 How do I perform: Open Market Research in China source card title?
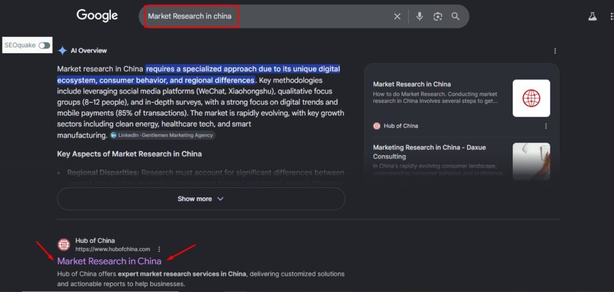[412, 84]
